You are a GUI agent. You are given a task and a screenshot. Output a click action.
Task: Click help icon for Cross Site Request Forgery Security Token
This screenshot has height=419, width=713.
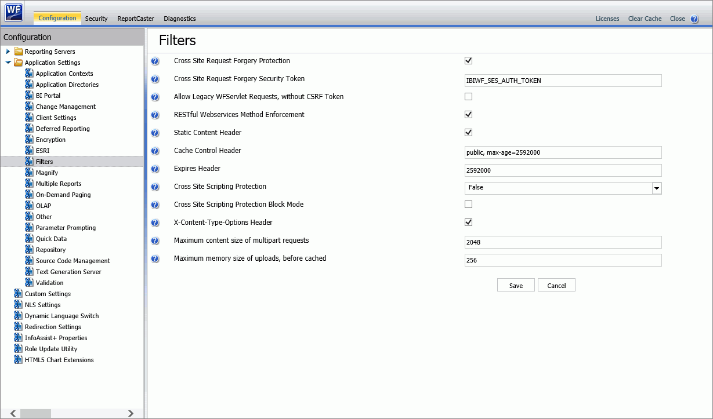pyautogui.click(x=155, y=79)
